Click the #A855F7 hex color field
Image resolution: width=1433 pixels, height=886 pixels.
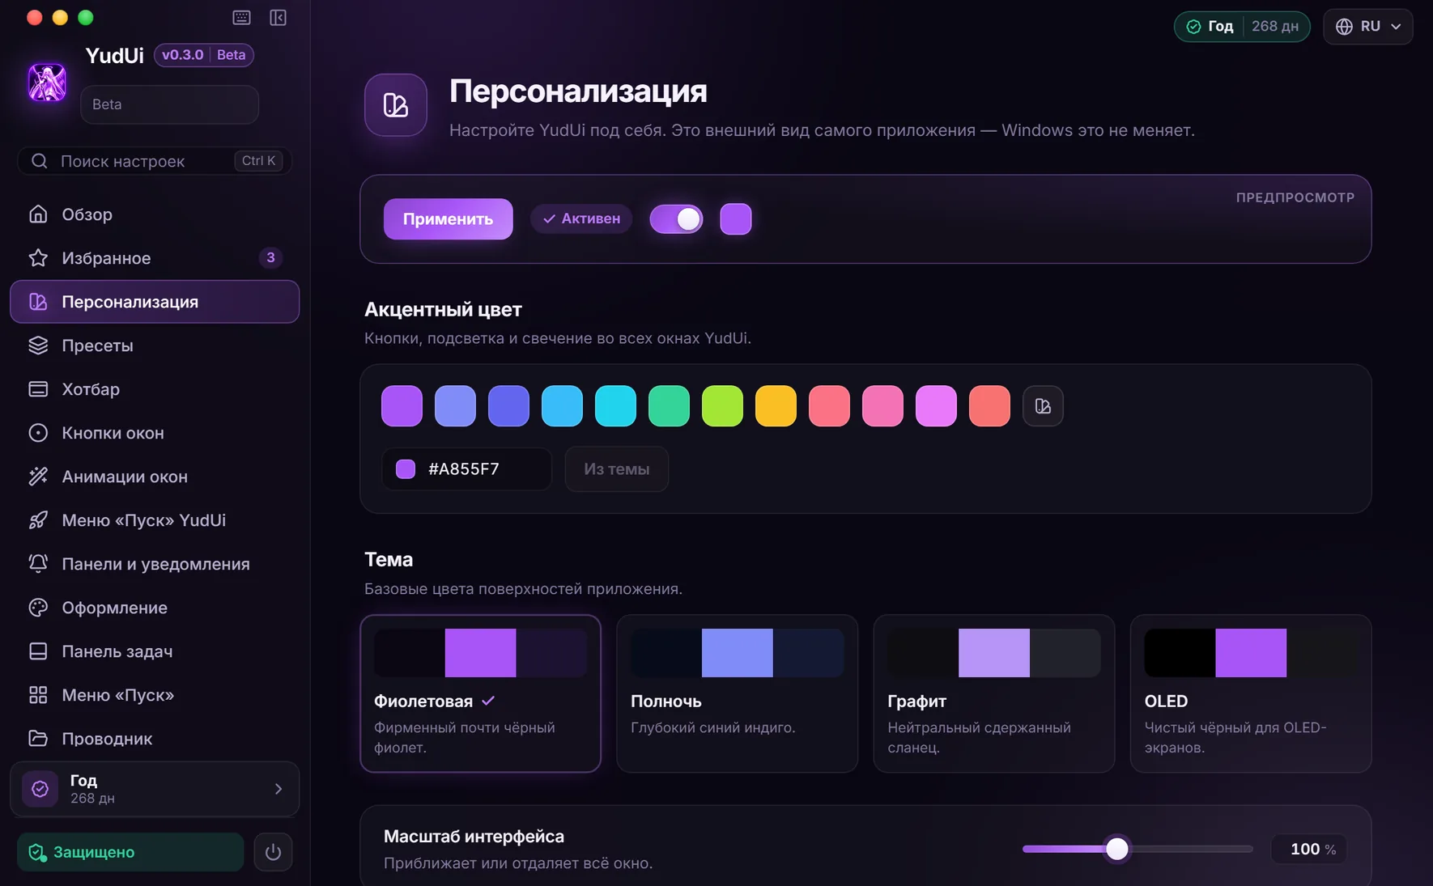click(466, 469)
